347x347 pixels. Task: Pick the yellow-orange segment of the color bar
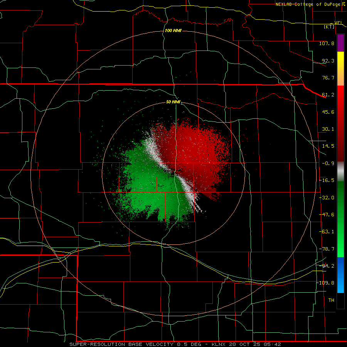[340, 69]
